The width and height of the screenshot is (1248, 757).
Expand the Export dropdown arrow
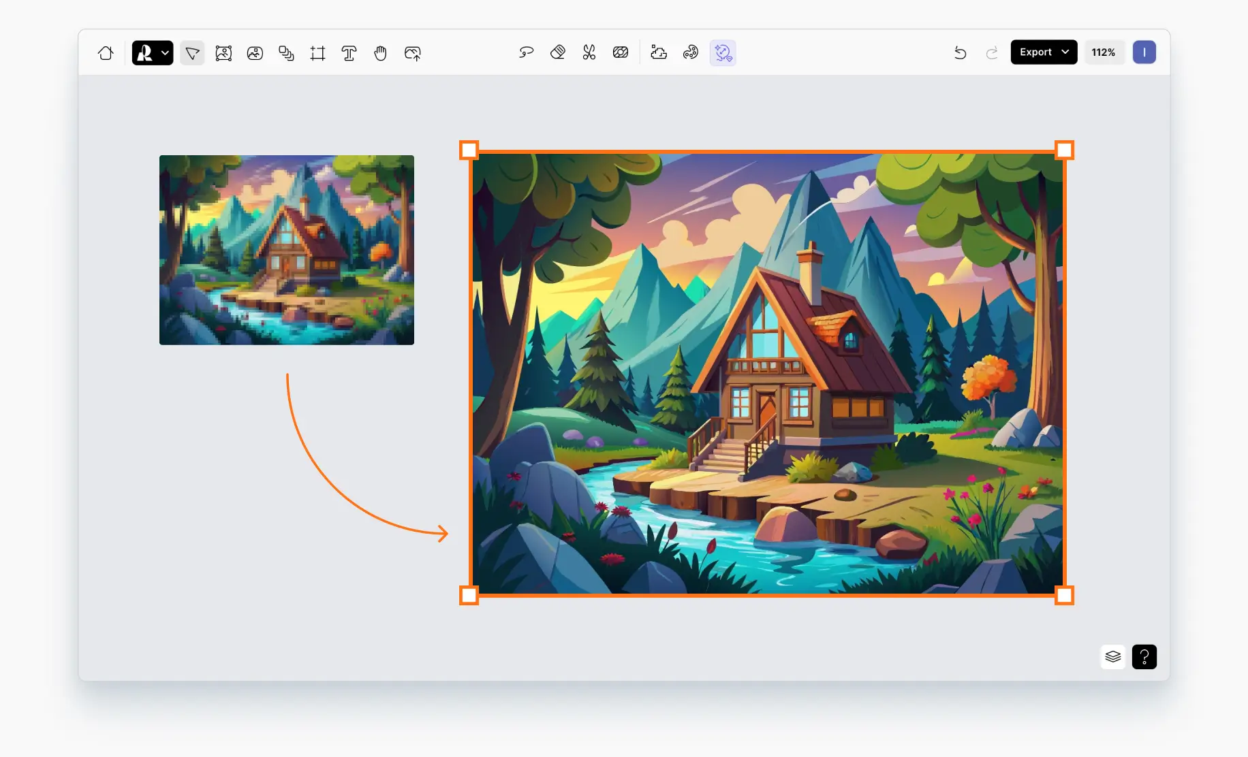click(1065, 52)
